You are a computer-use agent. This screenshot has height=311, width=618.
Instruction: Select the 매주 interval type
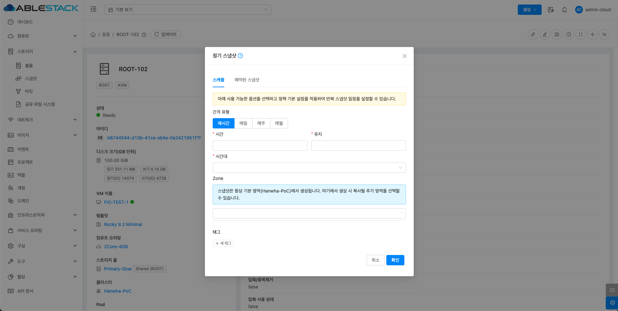click(261, 123)
